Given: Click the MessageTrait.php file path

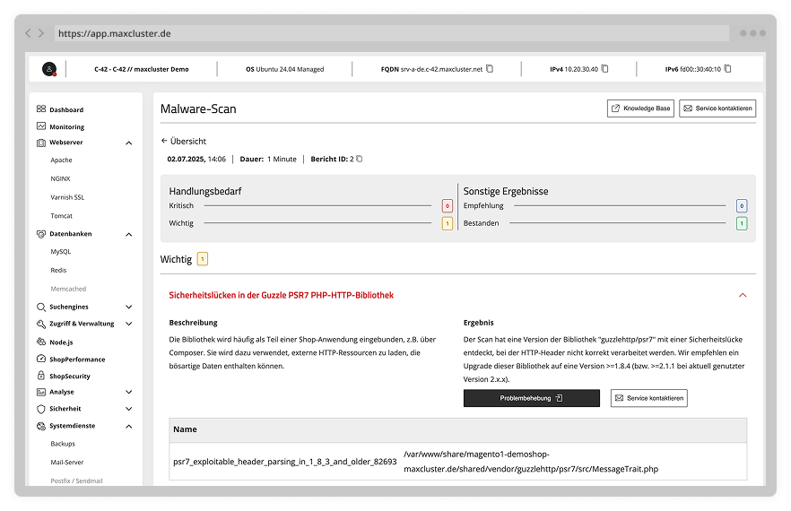Looking at the screenshot, I should point(531,462).
